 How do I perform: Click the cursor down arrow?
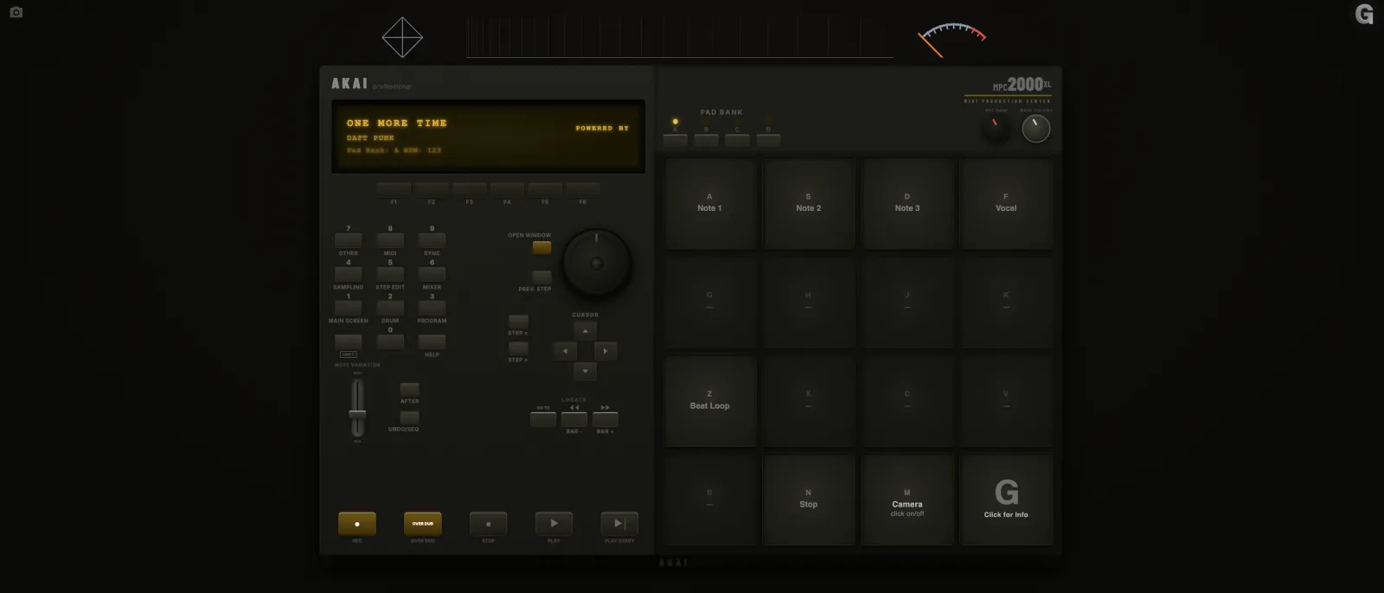point(585,371)
